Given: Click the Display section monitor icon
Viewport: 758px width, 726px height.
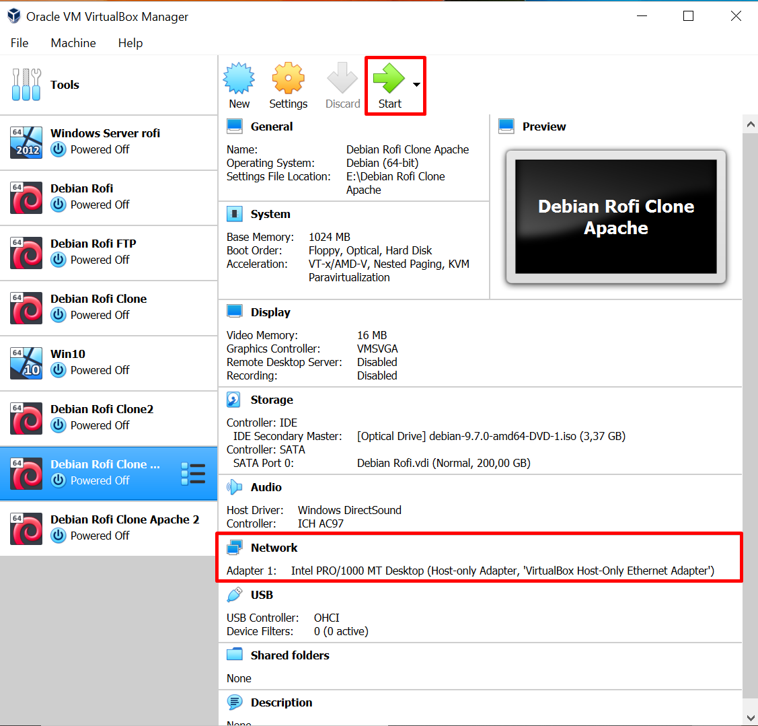Looking at the screenshot, I should coord(235,312).
